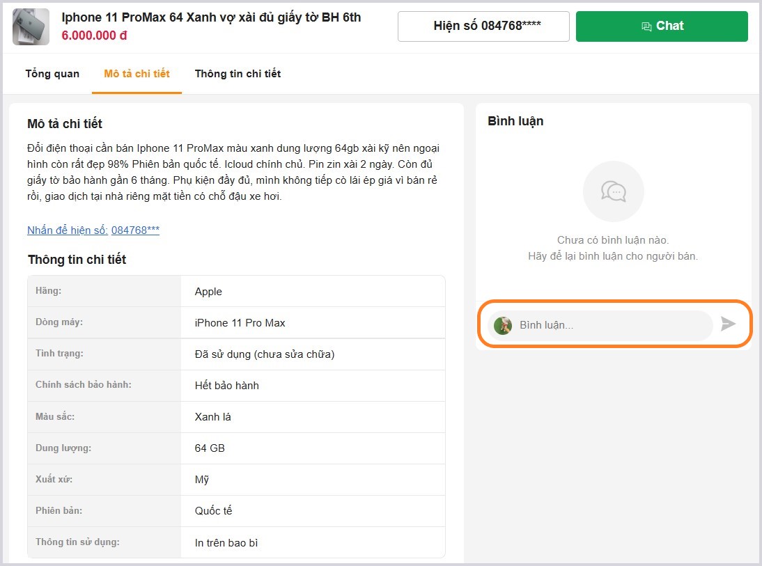The height and width of the screenshot is (566, 762).
Task: Click the Thông tin chi tiết section heading
Action: click(77, 260)
